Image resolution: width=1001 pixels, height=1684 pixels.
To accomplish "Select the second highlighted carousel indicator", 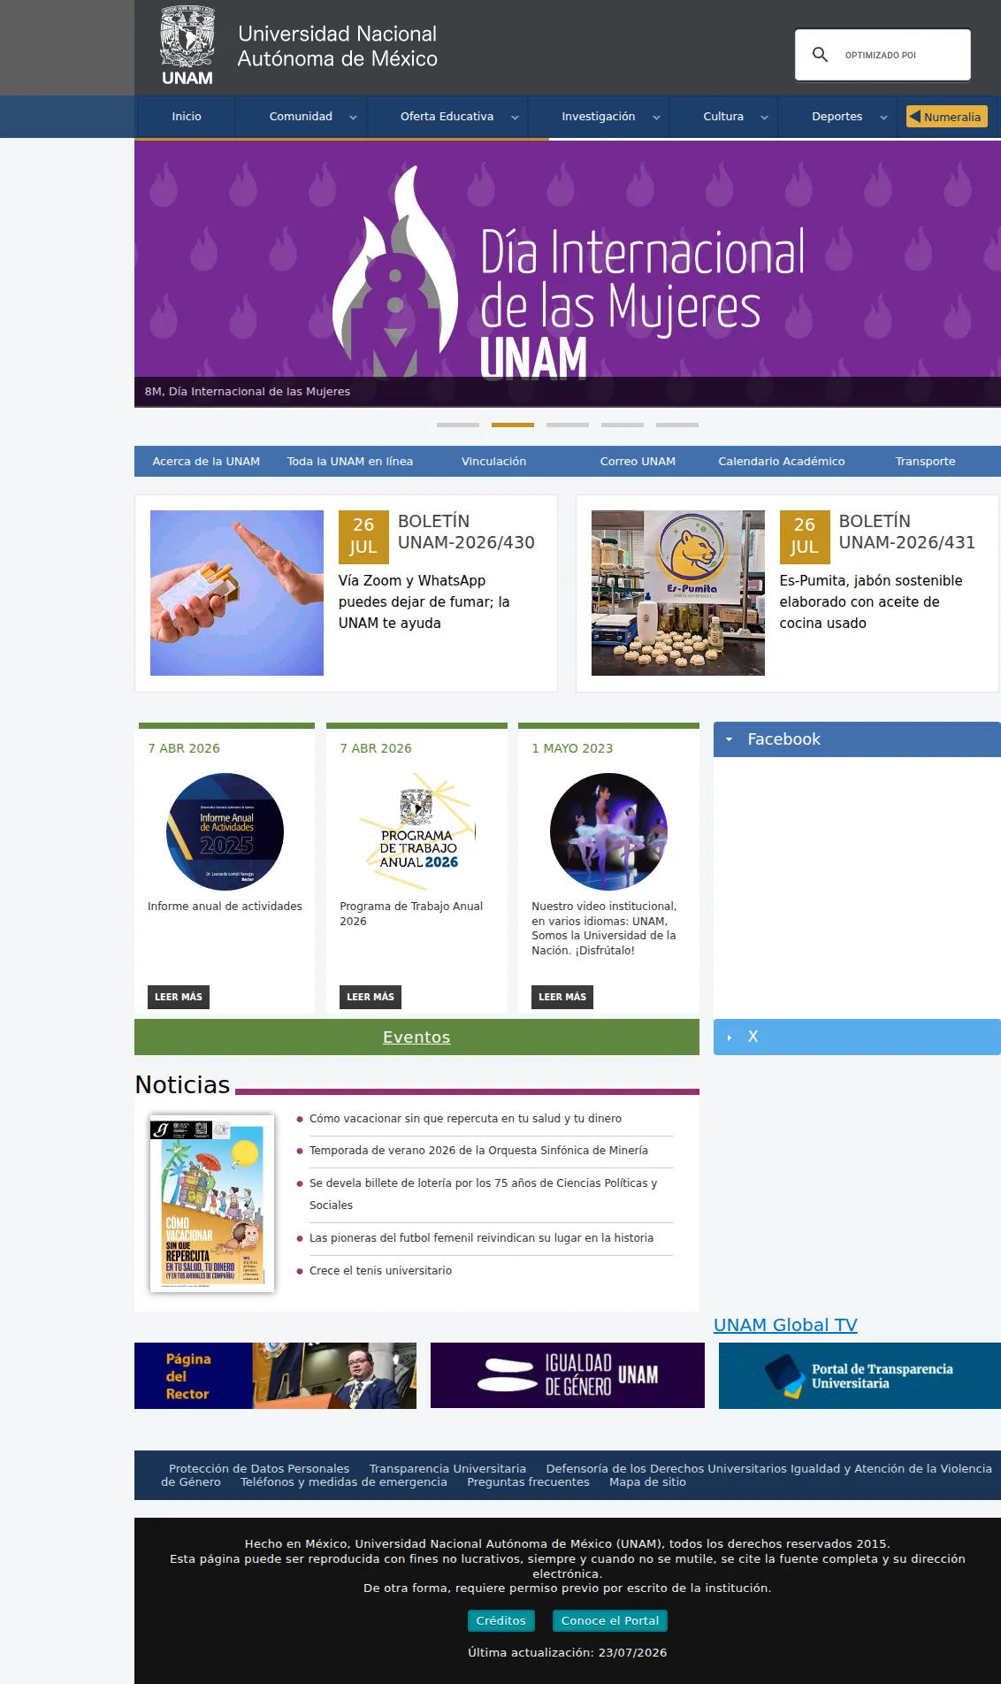I will (513, 425).
